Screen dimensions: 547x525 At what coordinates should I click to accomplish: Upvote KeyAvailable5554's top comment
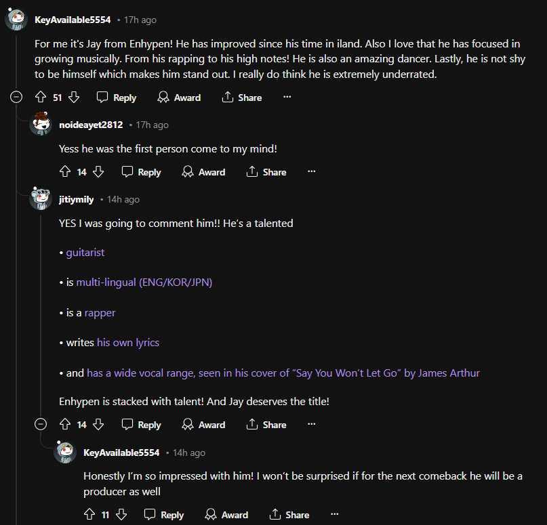pos(41,97)
